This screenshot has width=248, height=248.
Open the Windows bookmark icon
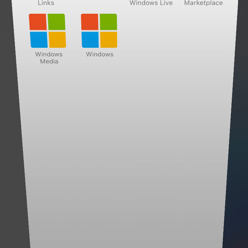99,31
